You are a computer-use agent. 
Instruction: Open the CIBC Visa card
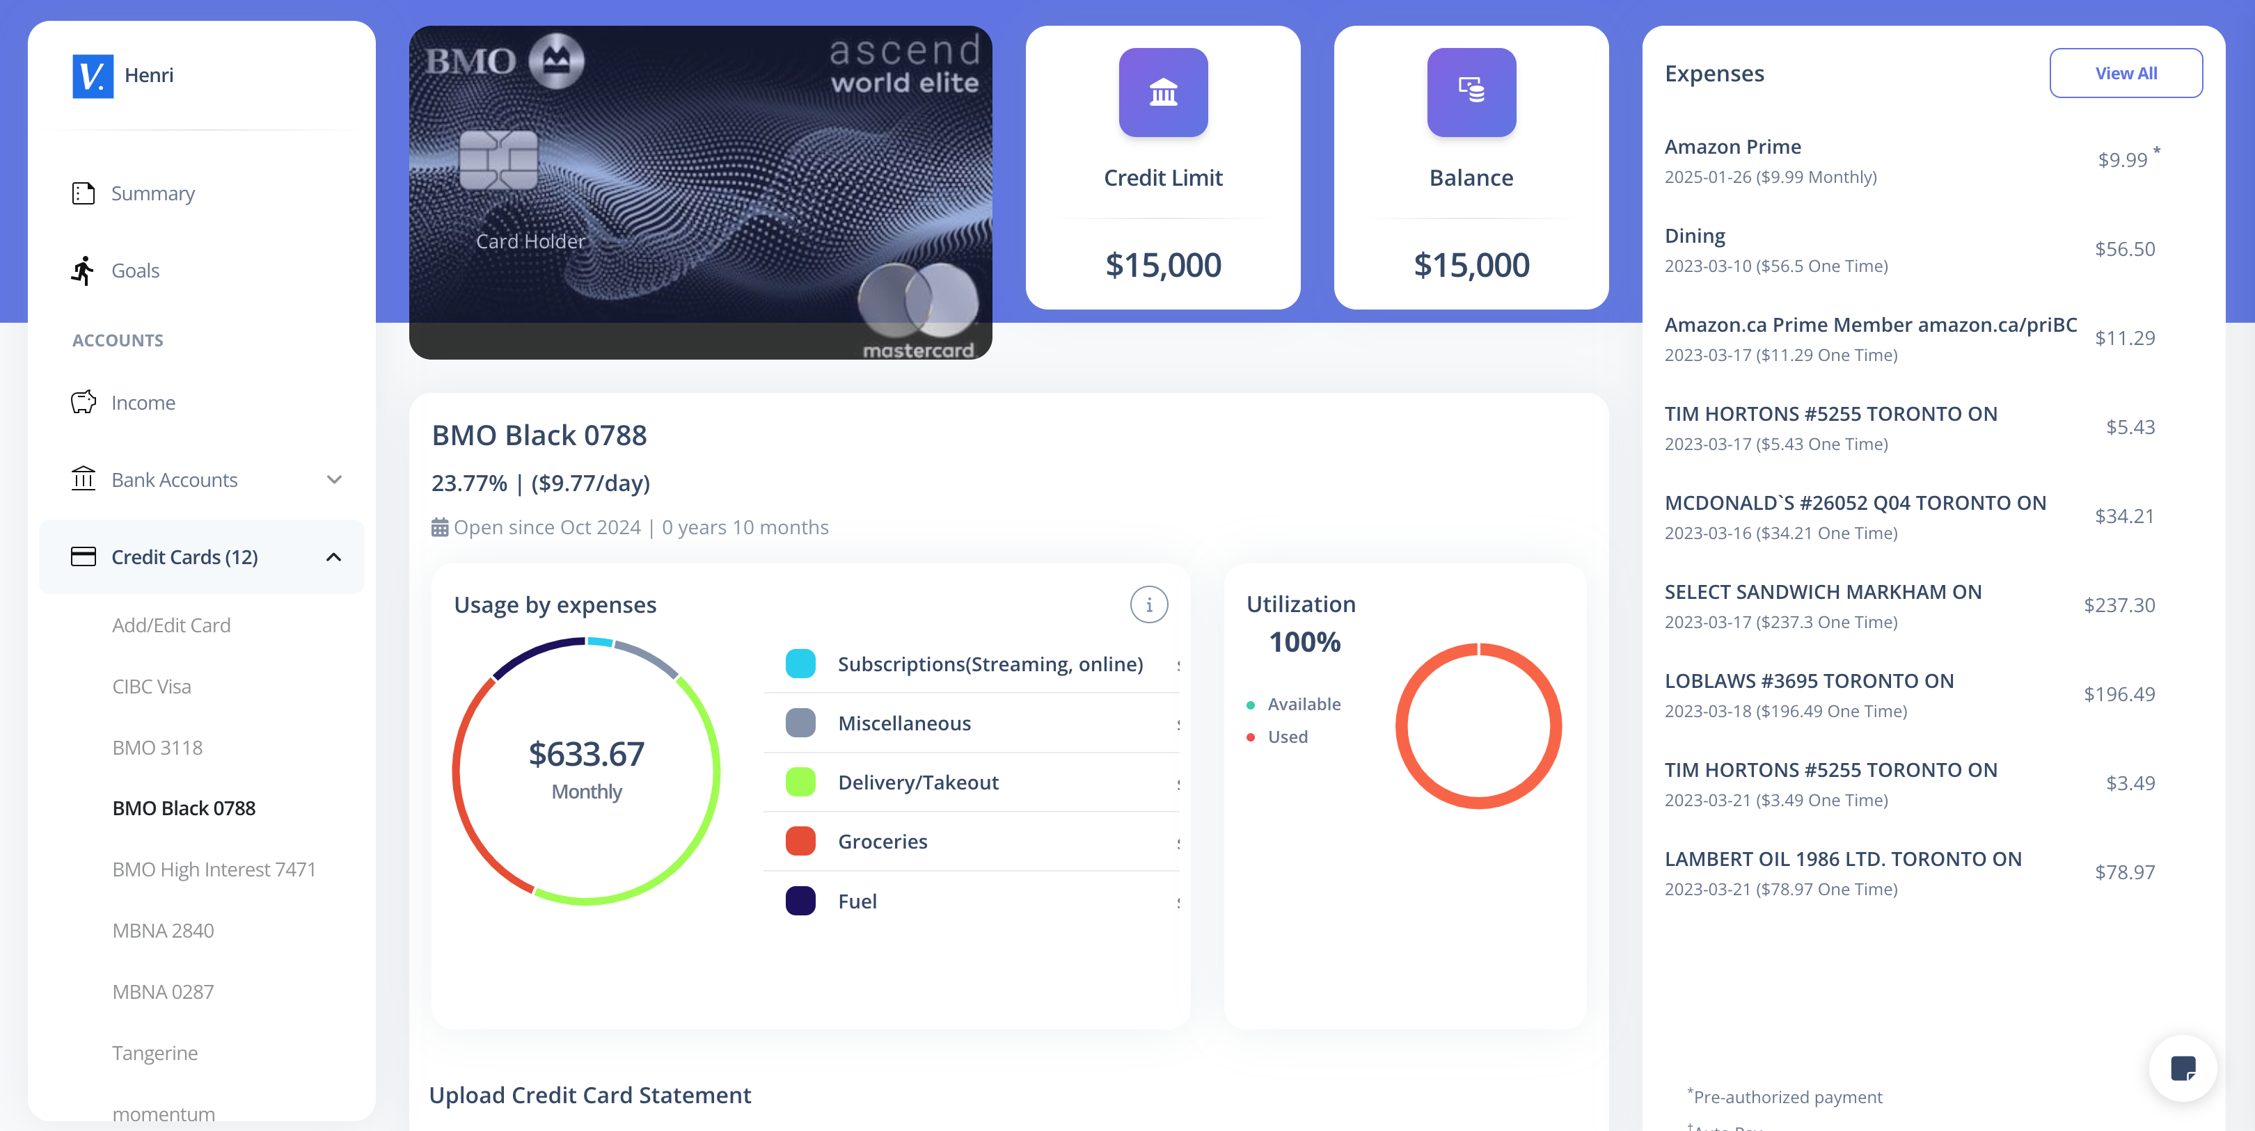point(152,687)
